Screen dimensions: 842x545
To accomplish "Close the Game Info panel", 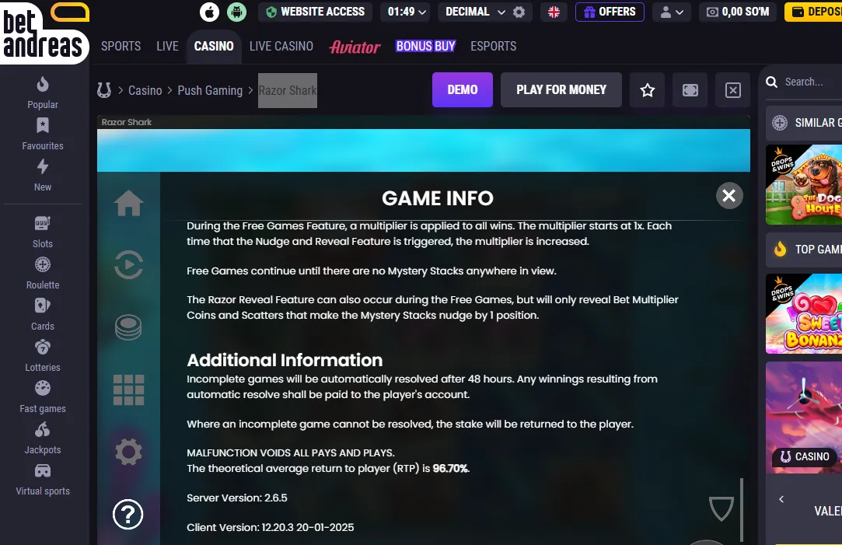I will [729, 195].
